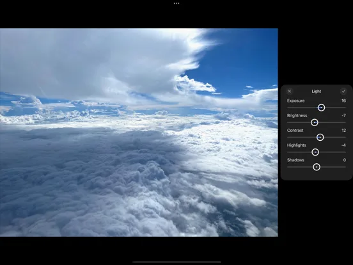The height and width of the screenshot is (265, 353).
Task: Tap the home indicator bar at bottom
Action: click(x=176, y=262)
